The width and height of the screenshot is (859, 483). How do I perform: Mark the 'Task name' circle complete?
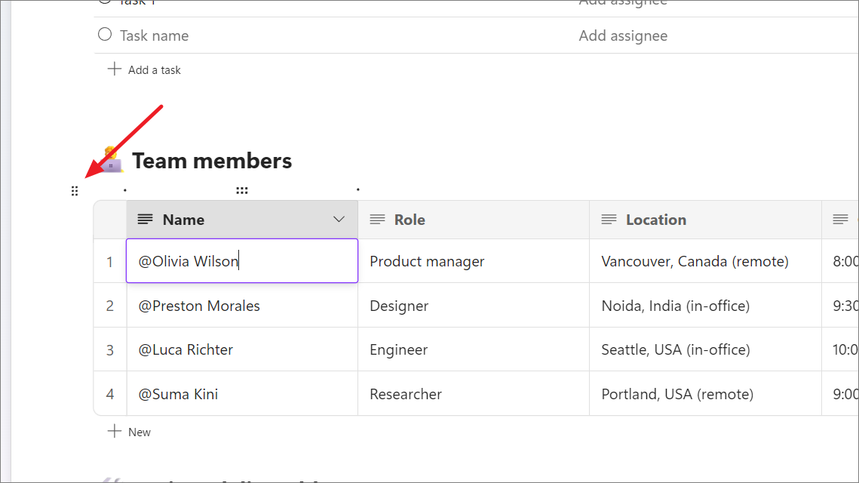(x=105, y=35)
